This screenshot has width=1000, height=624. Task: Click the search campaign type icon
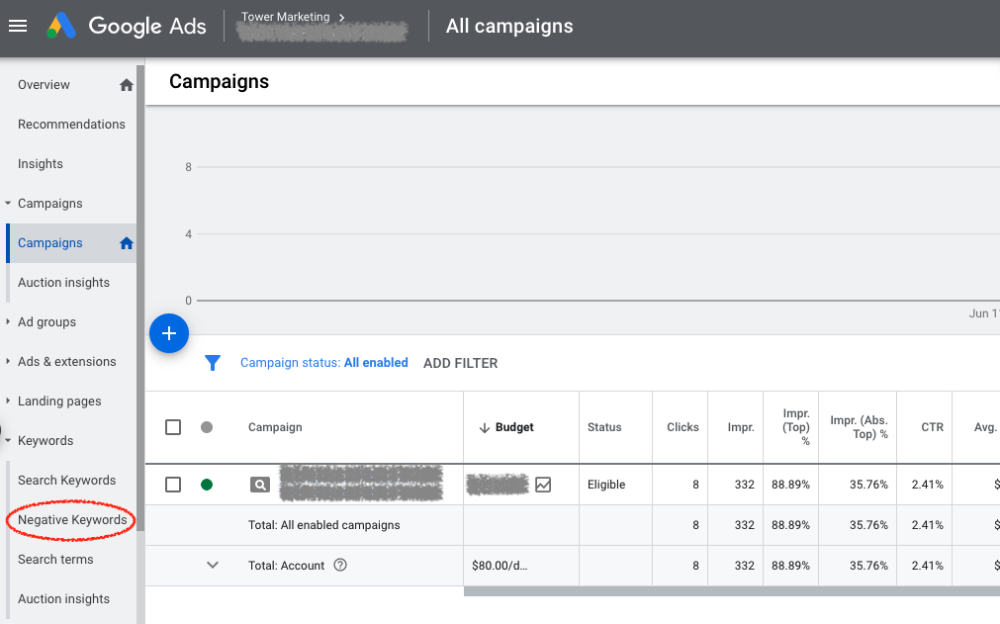(259, 485)
